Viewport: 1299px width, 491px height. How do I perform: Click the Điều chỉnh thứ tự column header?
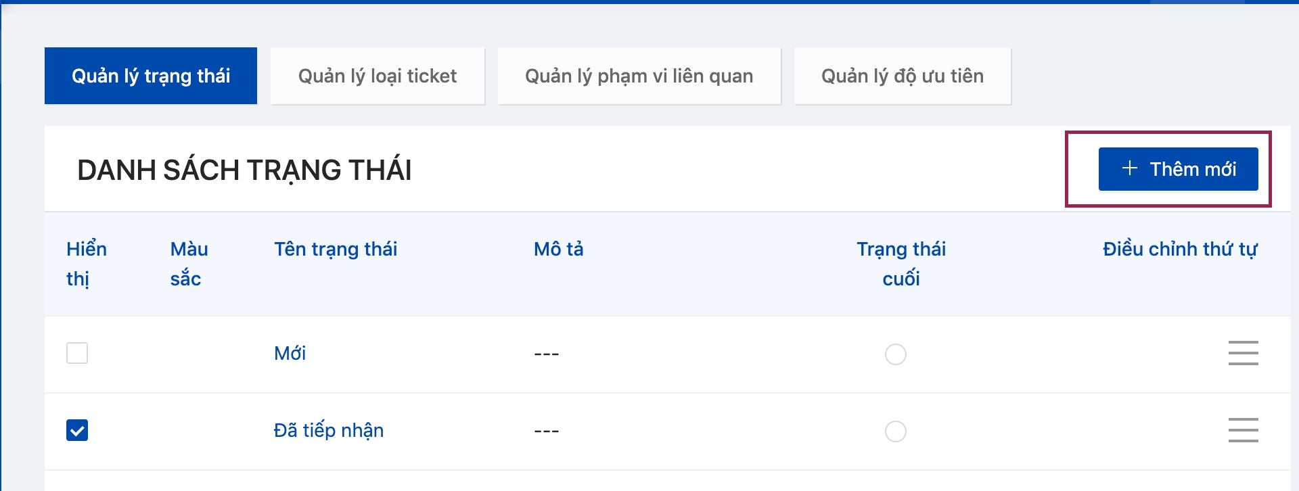(1179, 249)
